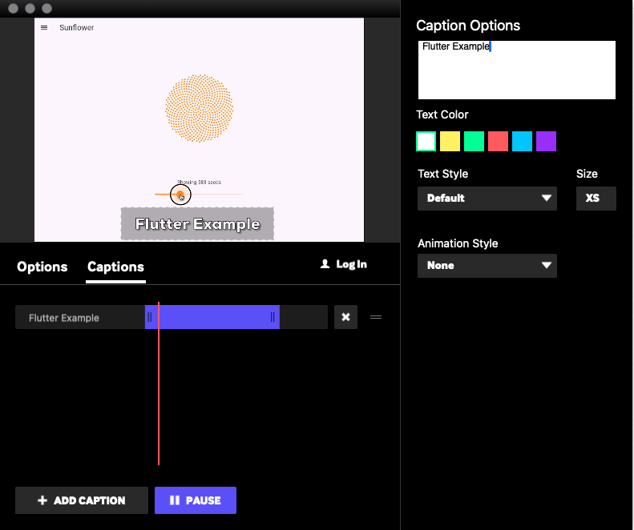The height and width of the screenshot is (530, 634).
Task: Delete the Flutter Example caption
Action: pyautogui.click(x=345, y=317)
